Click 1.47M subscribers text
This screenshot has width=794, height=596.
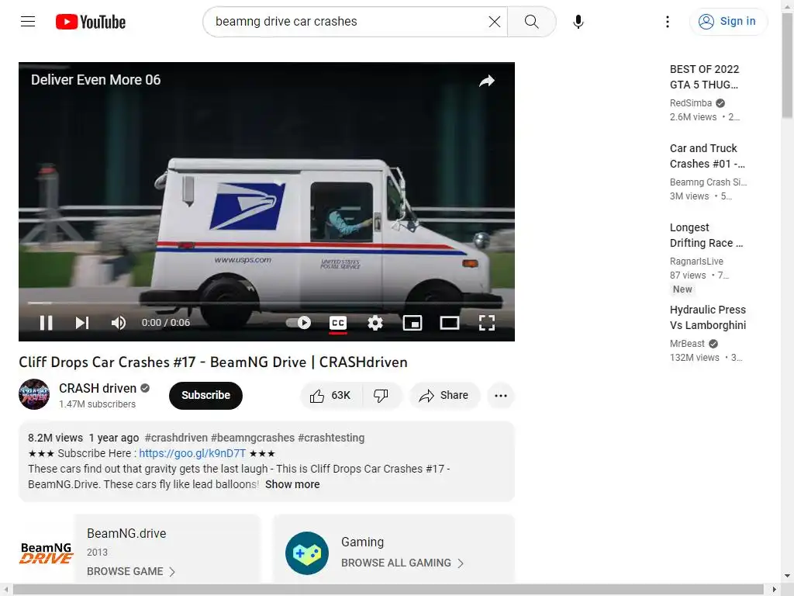pyautogui.click(x=97, y=404)
